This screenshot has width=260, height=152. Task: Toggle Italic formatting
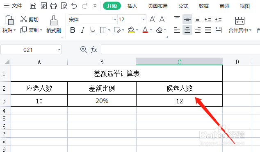point(82,30)
